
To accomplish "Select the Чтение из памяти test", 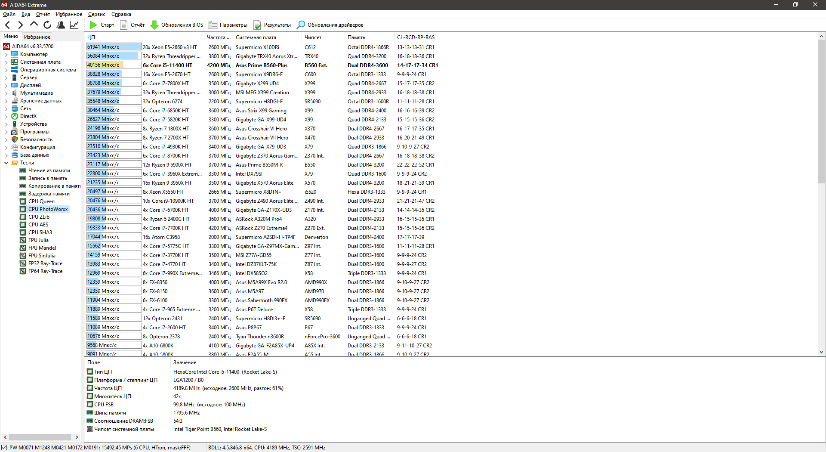I will pos(49,170).
